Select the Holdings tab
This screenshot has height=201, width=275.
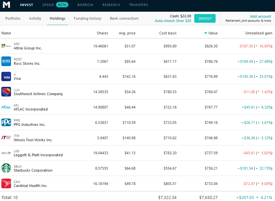[x=57, y=18]
